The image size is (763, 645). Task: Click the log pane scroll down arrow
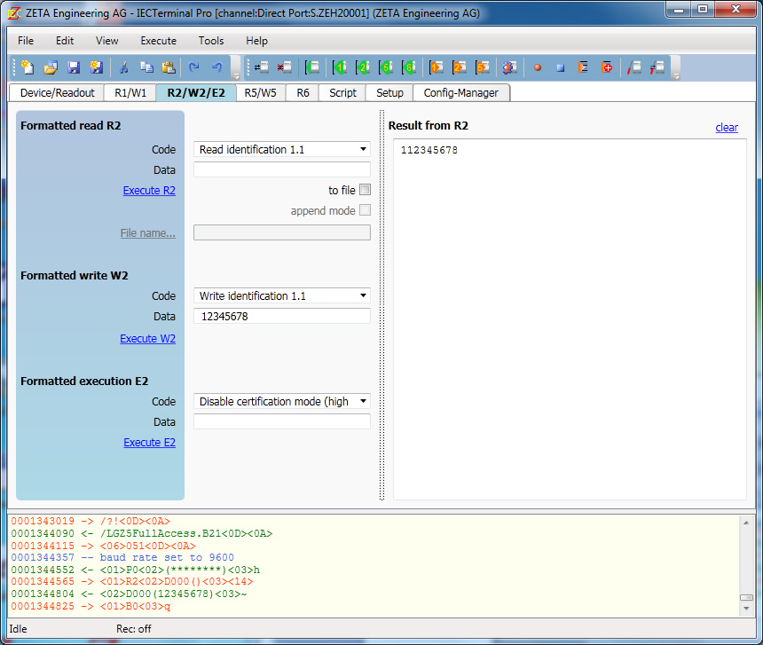tap(746, 608)
